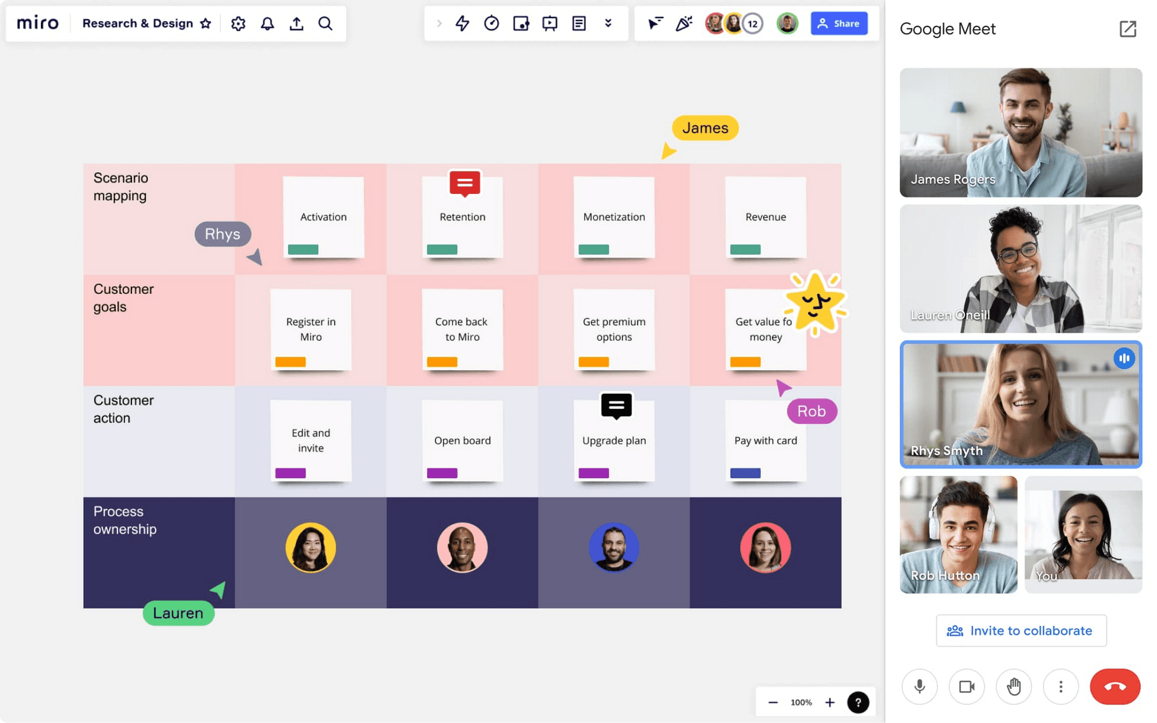Enter presentation mode
This screenshot has height=723, width=1157.
pos(550,23)
